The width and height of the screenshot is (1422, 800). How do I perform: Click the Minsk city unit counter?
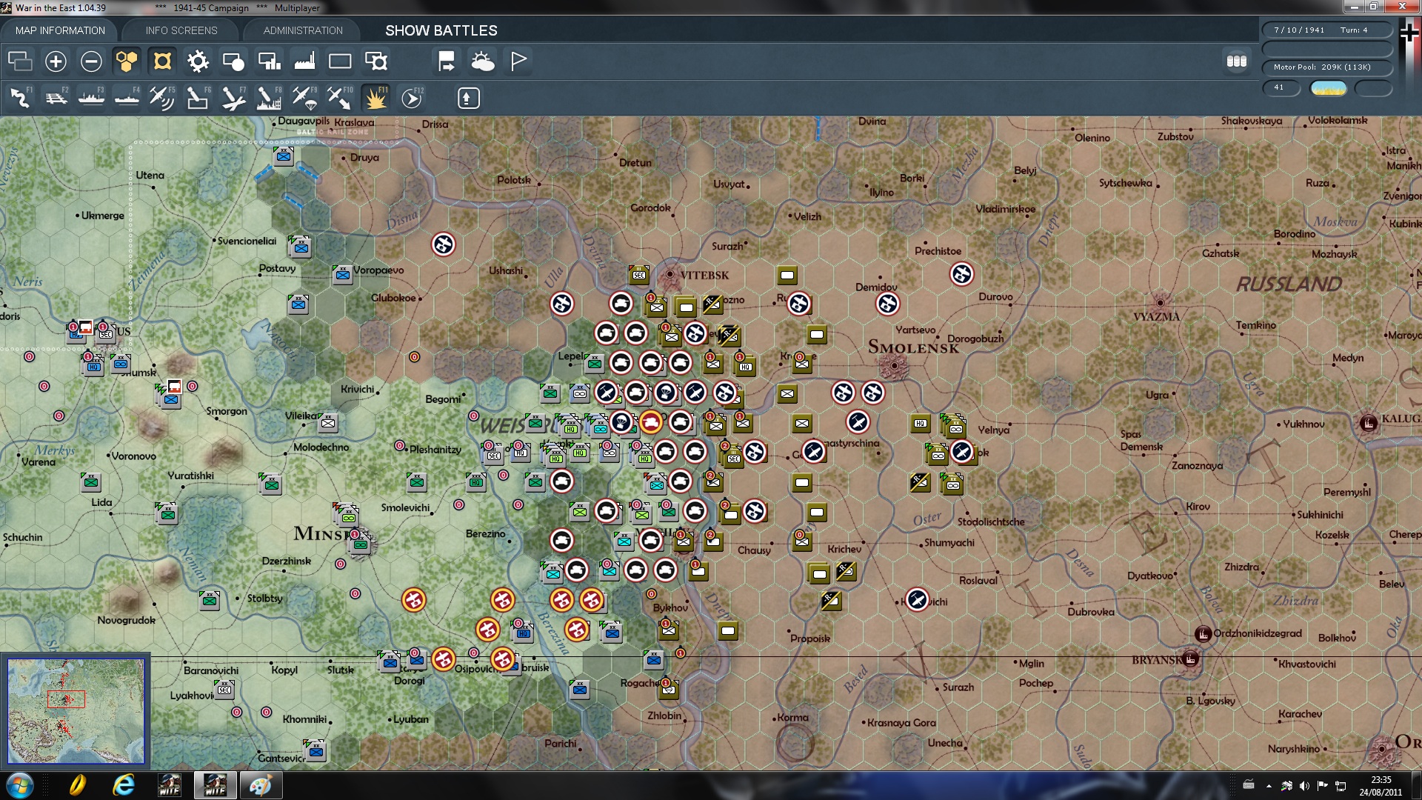[360, 543]
